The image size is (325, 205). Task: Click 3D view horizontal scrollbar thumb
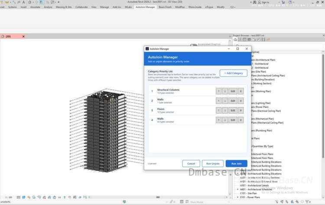pos(158,197)
